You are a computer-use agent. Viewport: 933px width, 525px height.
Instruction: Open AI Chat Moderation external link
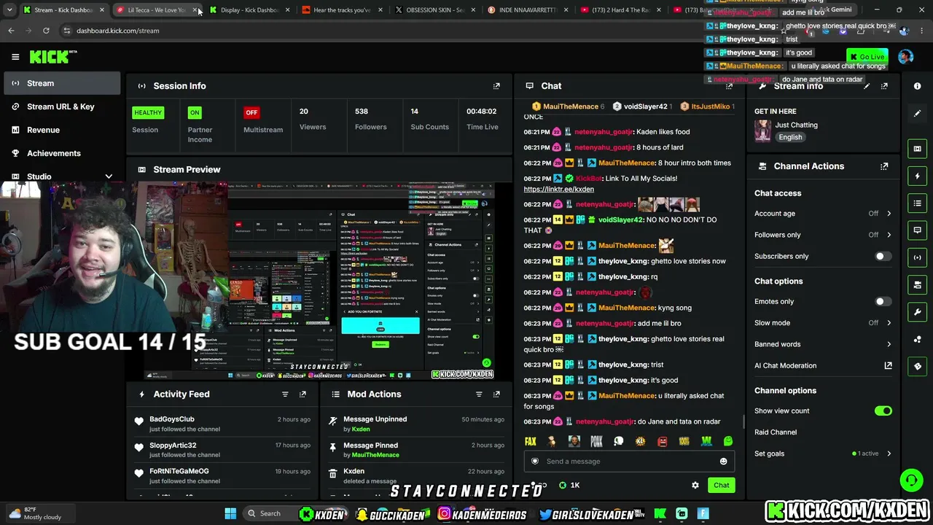pyautogui.click(x=888, y=366)
